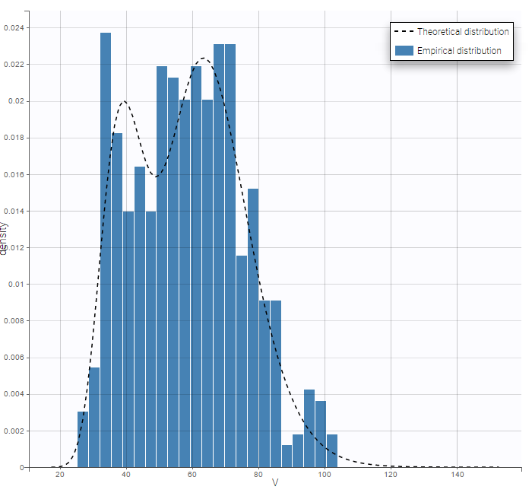Select the shortest bar just right of V=87

point(287,456)
